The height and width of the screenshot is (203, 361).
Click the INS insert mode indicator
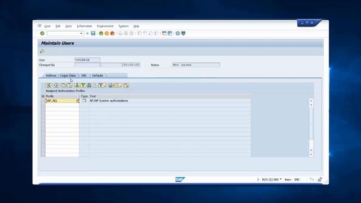[297, 179]
